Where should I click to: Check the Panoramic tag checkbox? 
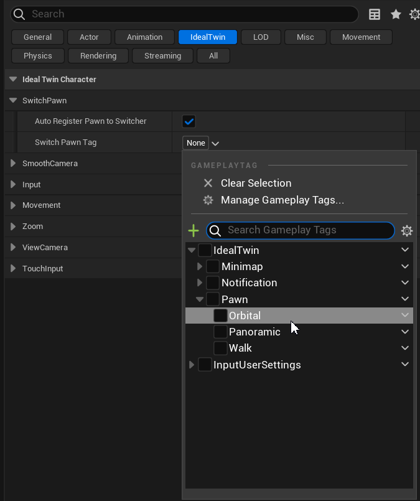point(220,332)
